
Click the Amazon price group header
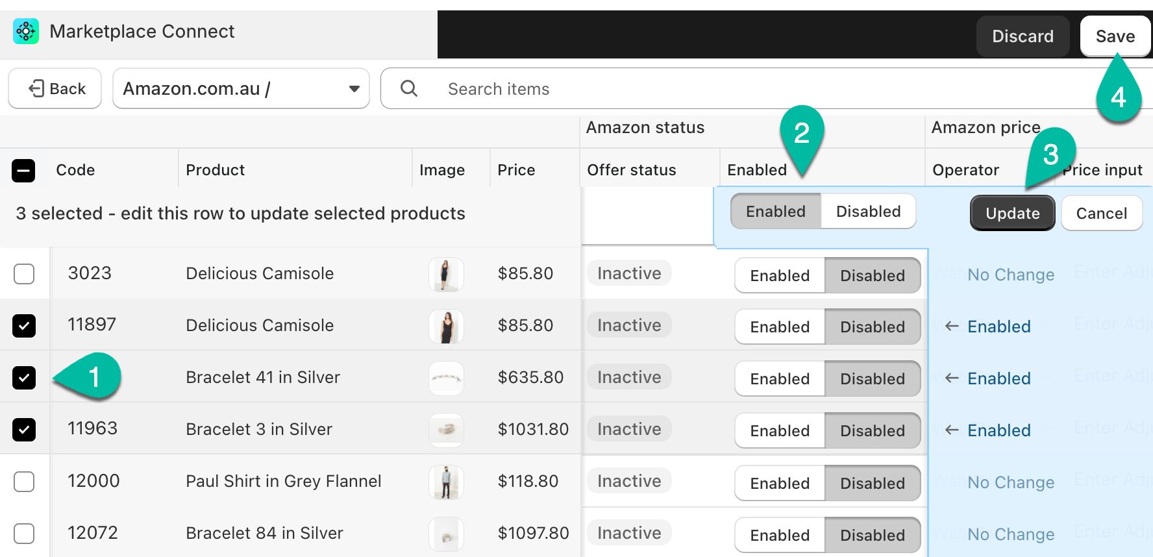(x=986, y=127)
